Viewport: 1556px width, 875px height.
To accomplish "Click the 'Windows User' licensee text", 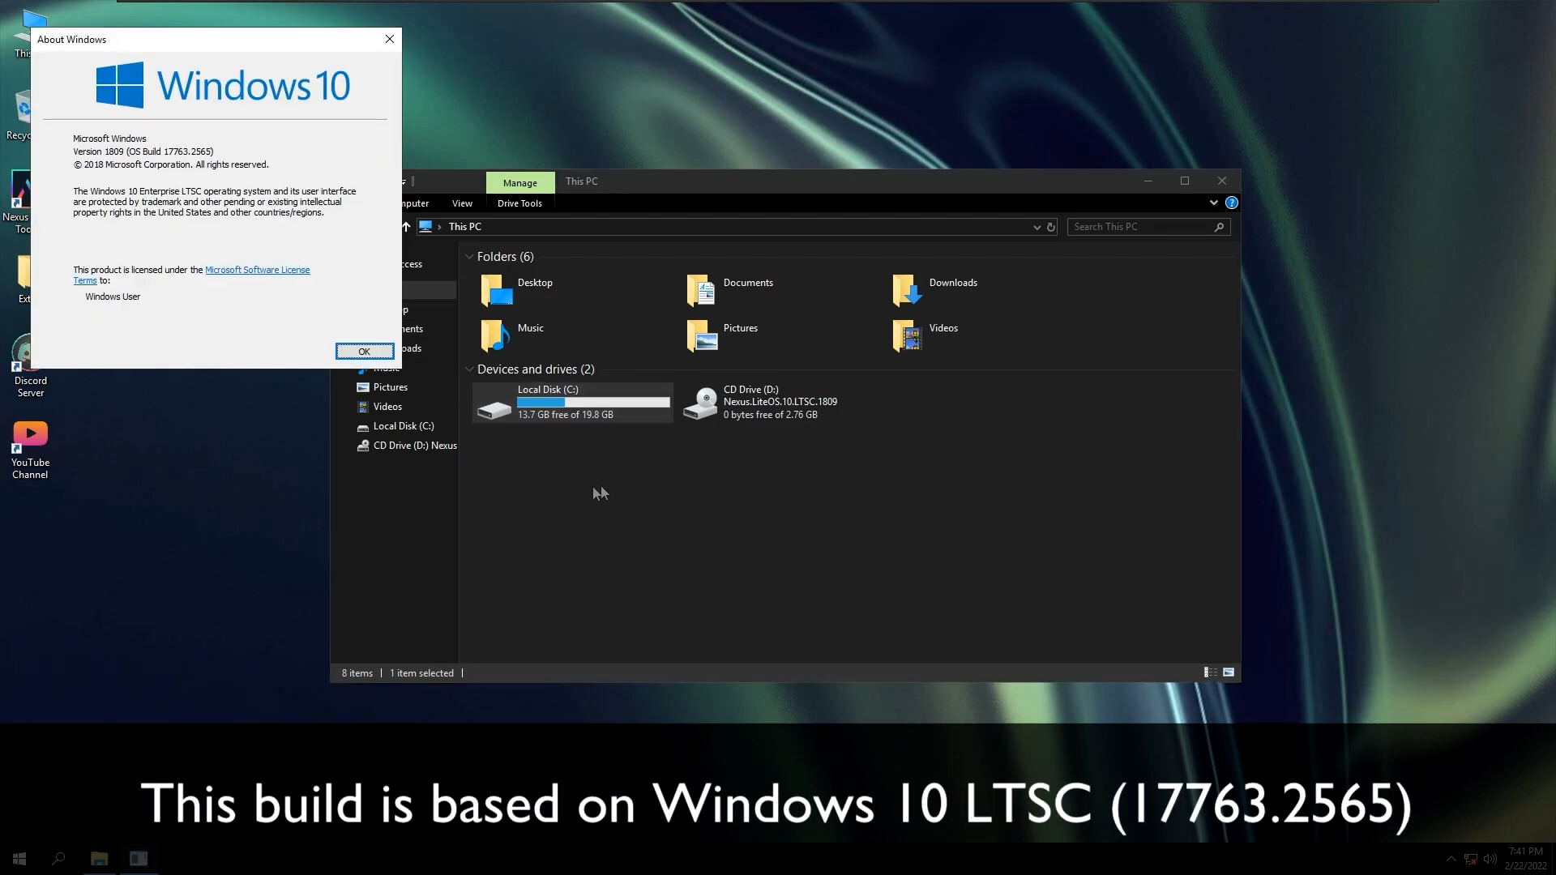I will click(x=113, y=297).
